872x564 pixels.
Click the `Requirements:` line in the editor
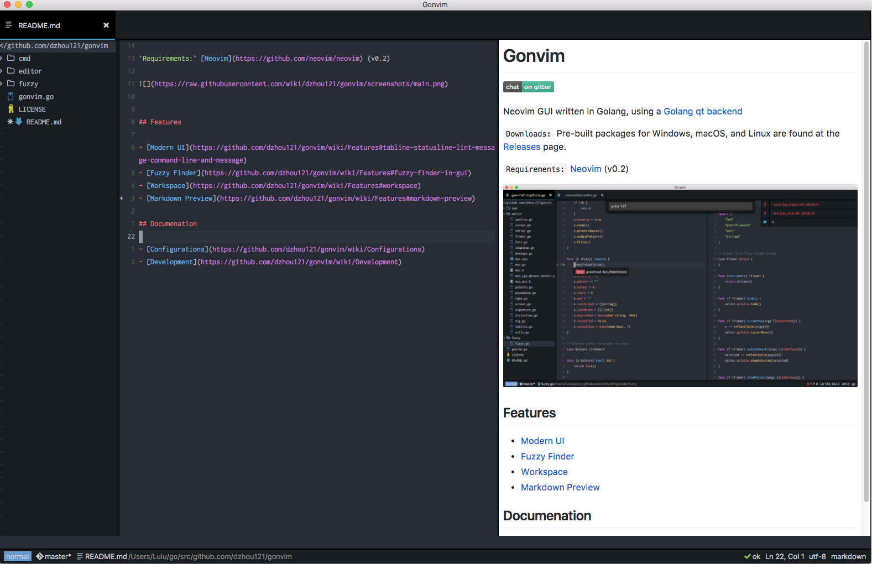(264, 58)
